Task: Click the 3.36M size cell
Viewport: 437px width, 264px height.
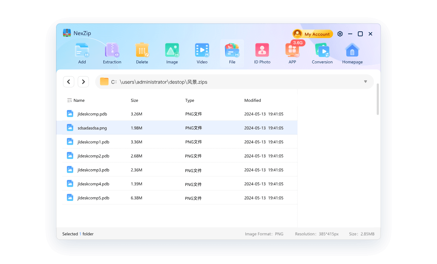Action: pyautogui.click(x=136, y=142)
